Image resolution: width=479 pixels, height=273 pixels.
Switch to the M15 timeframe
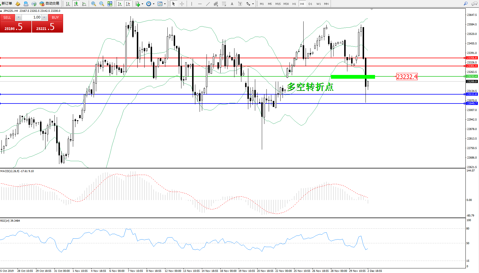pos(278,4)
